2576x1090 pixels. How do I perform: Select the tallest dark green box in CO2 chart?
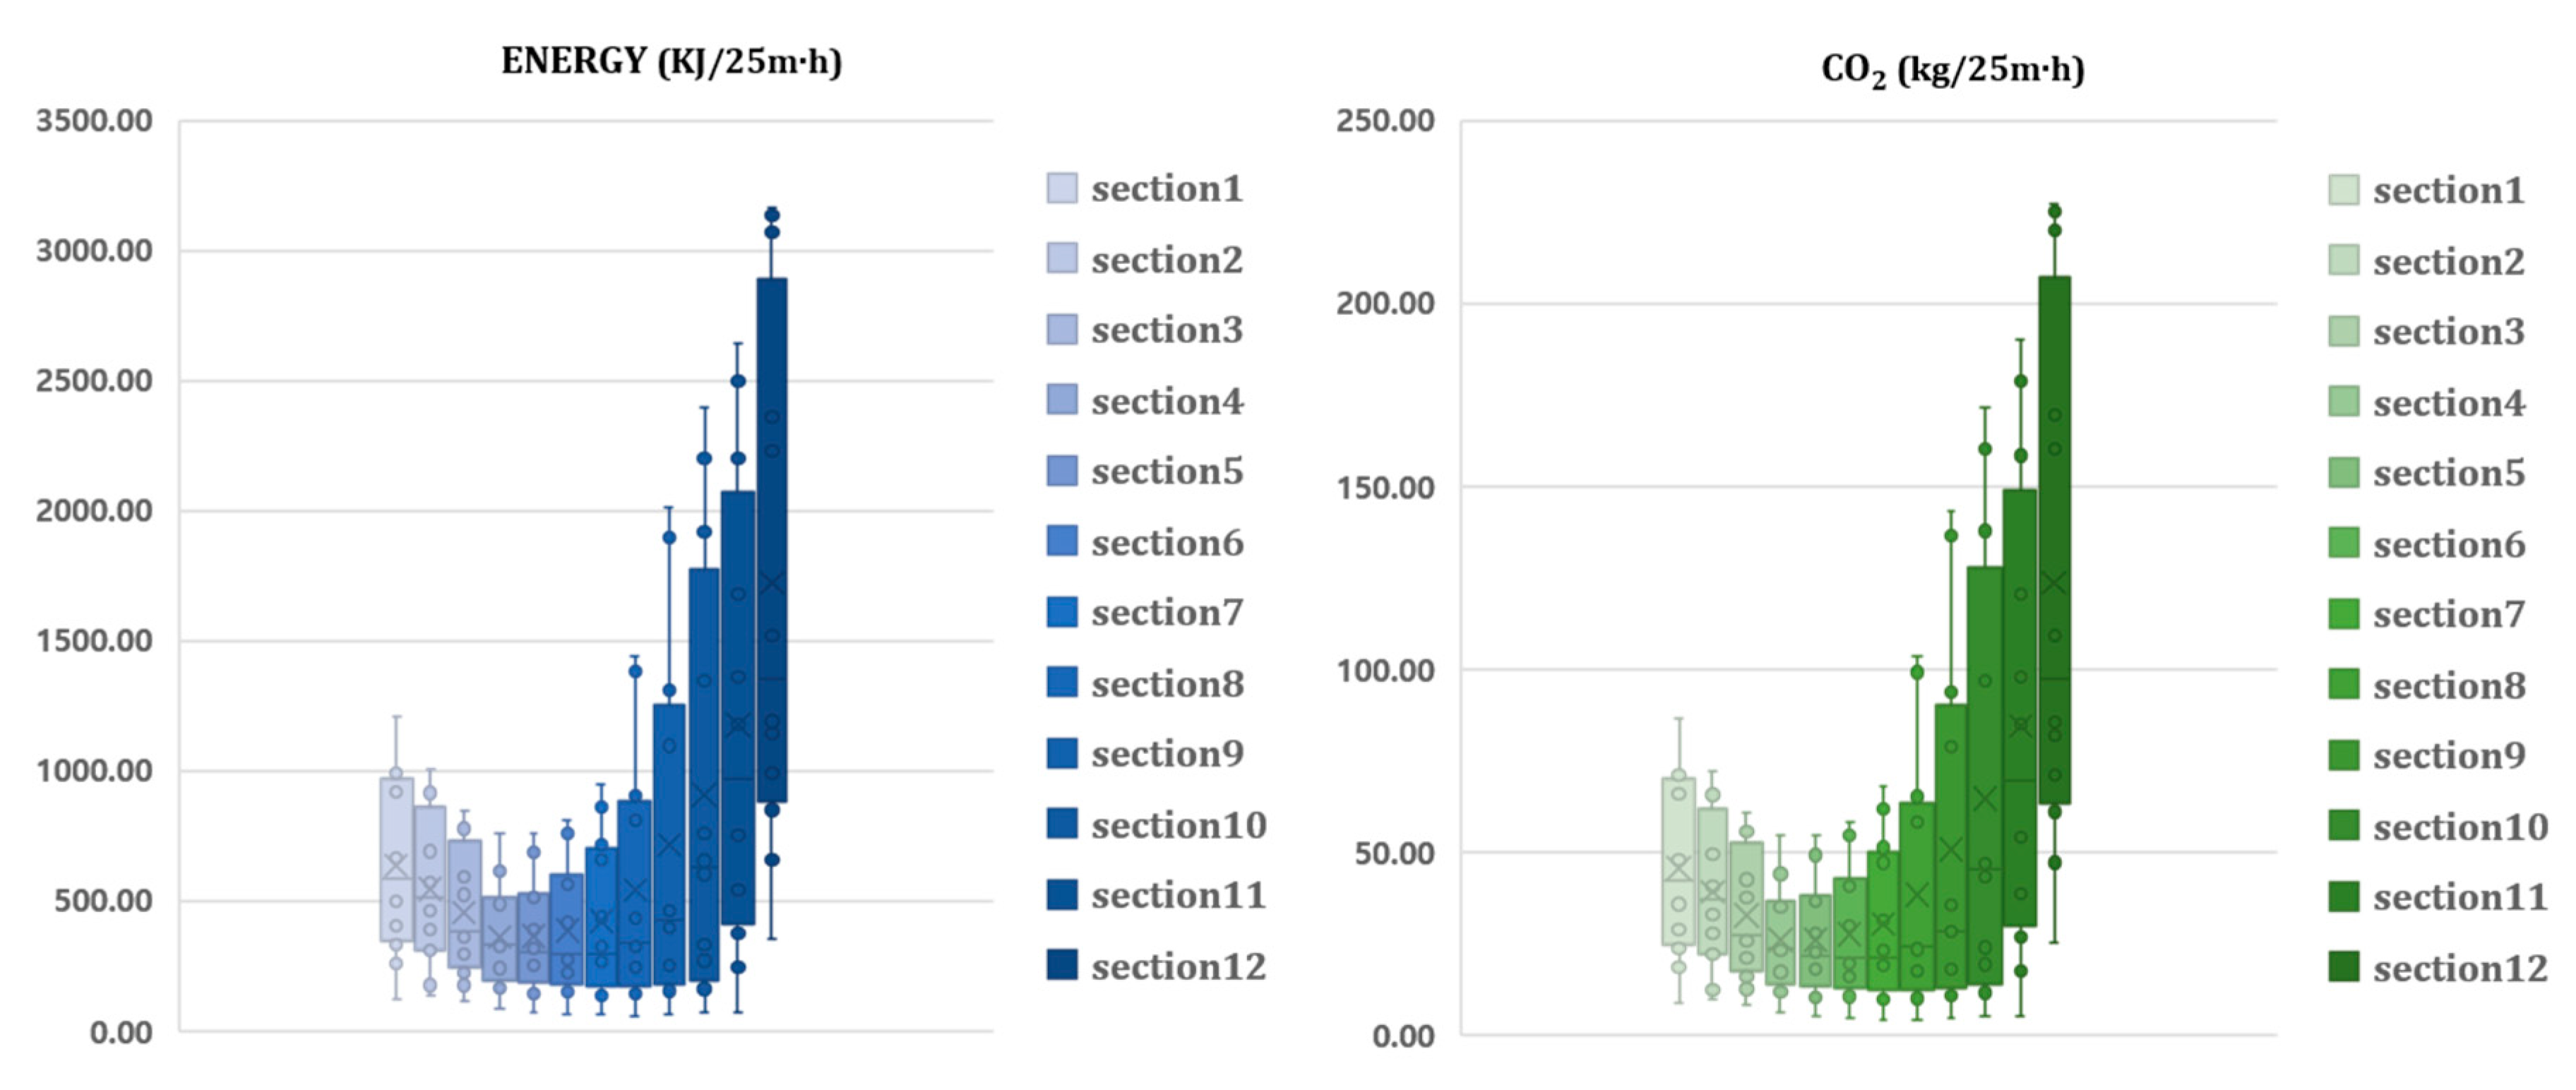[x=2054, y=540]
